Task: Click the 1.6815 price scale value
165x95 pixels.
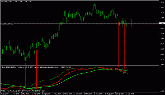Action: pos(162,7)
